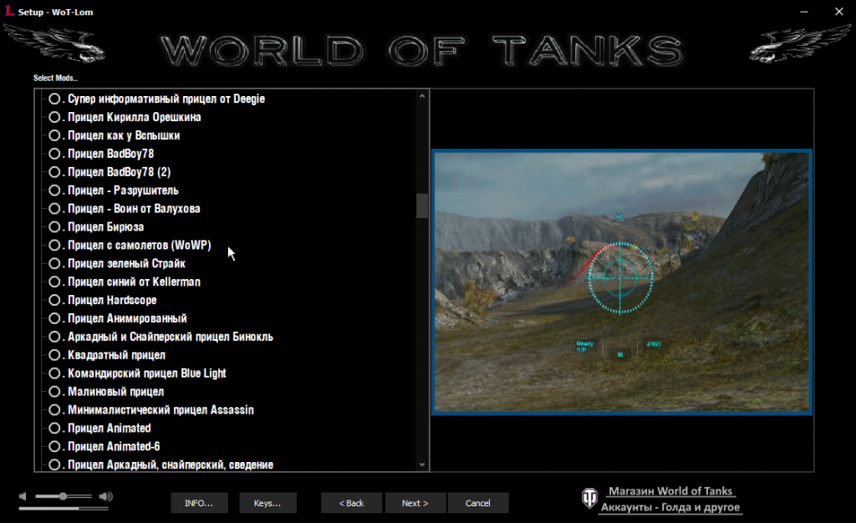Image resolution: width=856 pixels, height=523 pixels.
Task: Select the Квадратный прицел radio button
Action: coord(54,355)
